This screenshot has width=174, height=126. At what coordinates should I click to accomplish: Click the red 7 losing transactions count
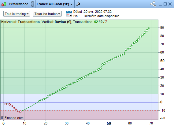[x=106, y=22]
